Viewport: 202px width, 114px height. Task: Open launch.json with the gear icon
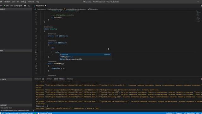click(x=25, y=6)
